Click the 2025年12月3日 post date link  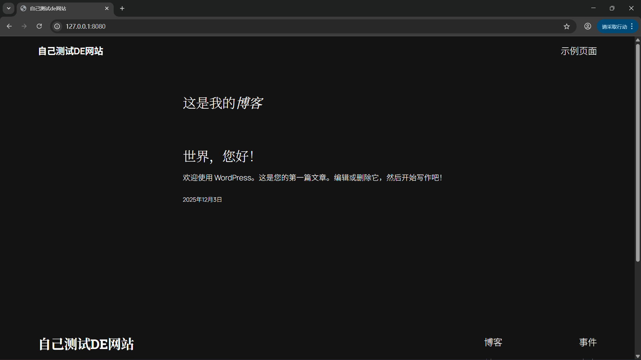[202, 199]
